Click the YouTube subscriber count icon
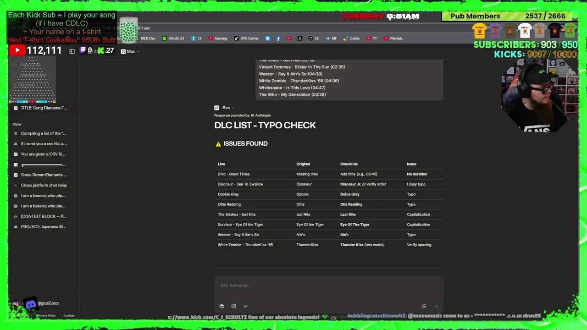587x330 pixels. point(17,50)
